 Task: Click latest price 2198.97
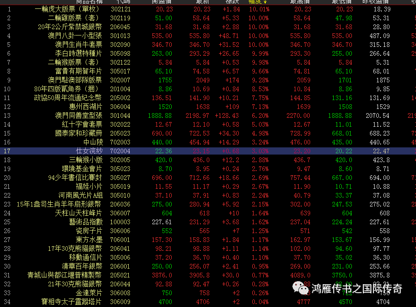[x=197, y=116]
